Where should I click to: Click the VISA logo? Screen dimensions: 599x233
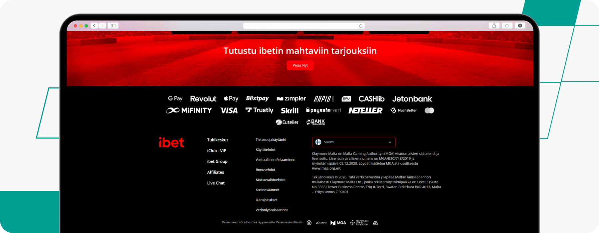coord(229,111)
